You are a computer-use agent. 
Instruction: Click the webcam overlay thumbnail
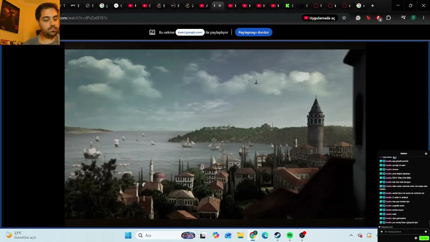(x=30, y=23)
